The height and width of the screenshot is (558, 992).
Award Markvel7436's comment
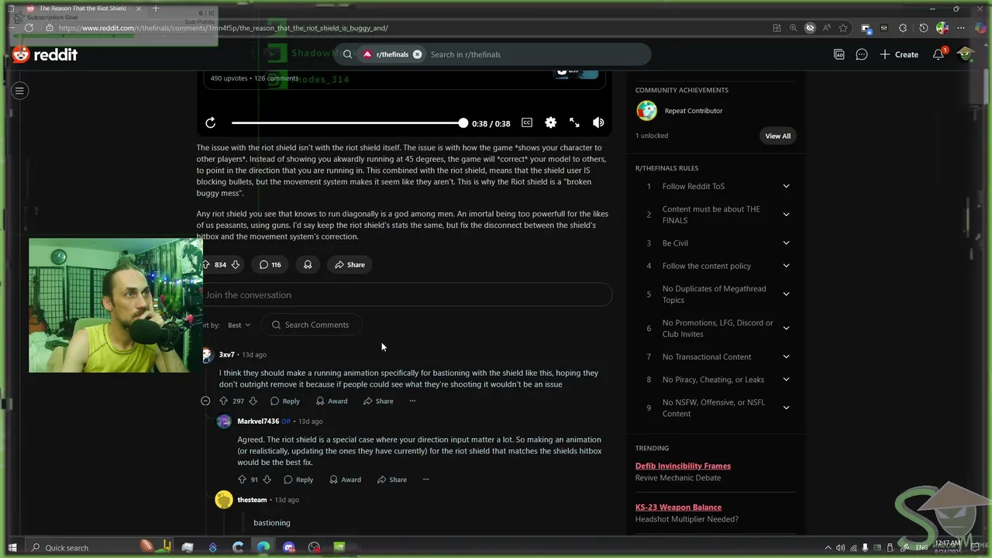[x=345, y=480]
